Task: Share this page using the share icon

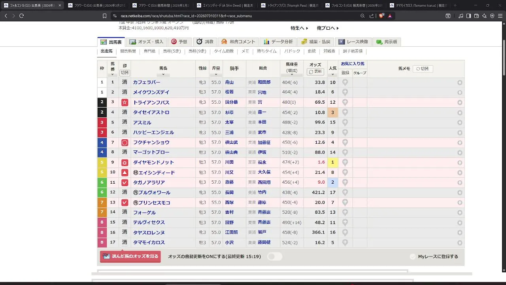Action: coord(372,16)
